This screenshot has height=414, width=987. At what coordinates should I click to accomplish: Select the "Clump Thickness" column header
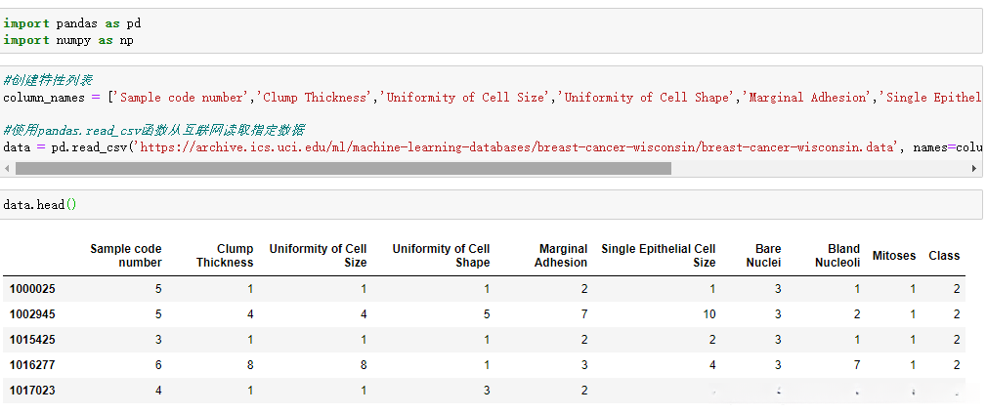click(x=225, y=256)
